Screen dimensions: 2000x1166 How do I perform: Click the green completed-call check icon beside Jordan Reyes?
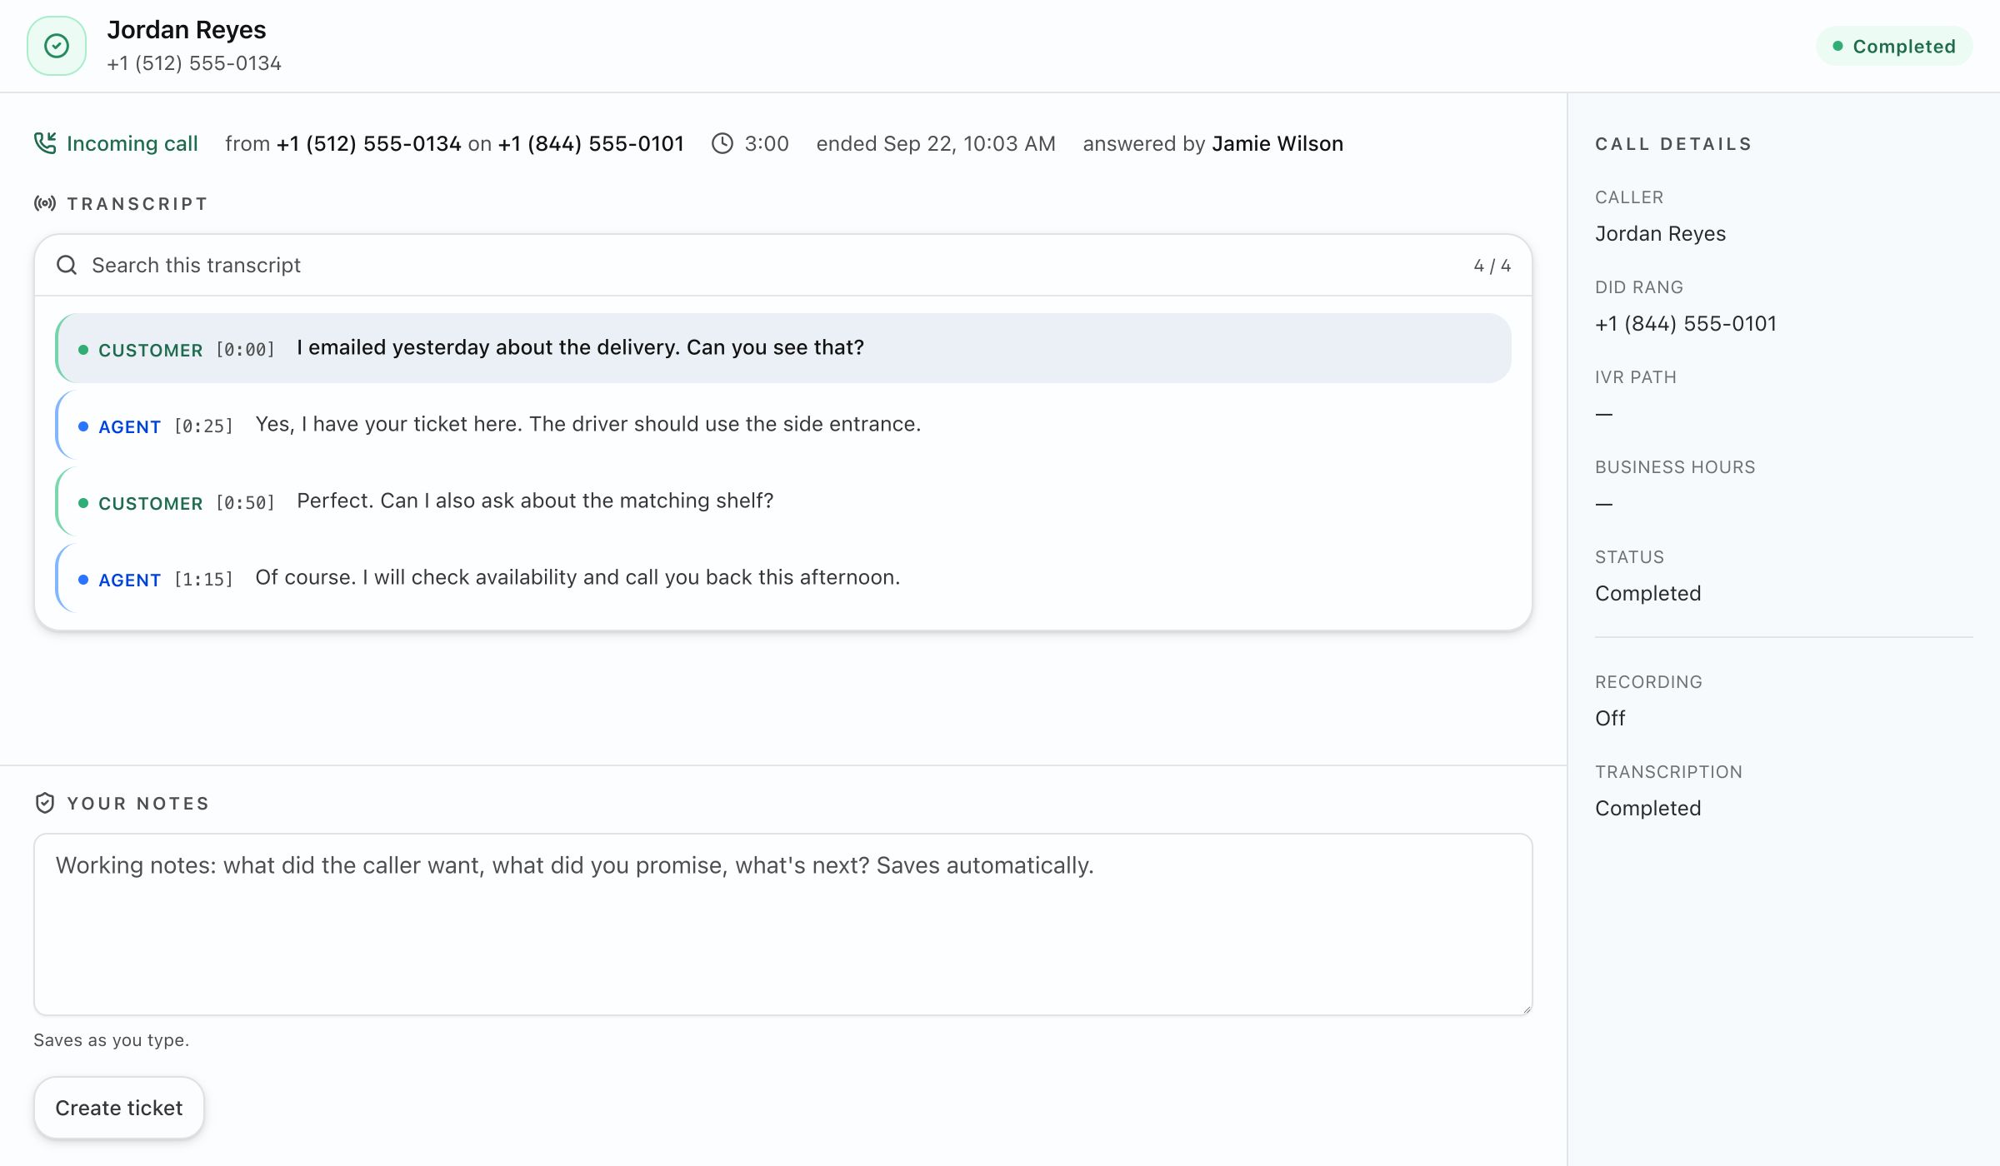[x=57, y=46]
